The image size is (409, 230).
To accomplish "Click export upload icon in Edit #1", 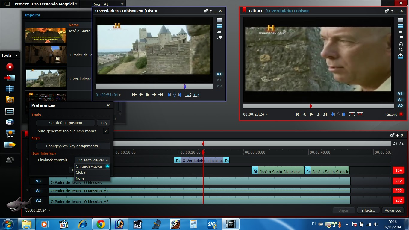I will coord(401,56).
